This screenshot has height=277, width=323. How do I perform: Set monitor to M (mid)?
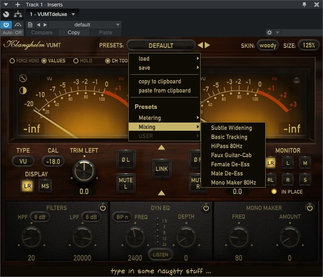click(x=305, y=163)
